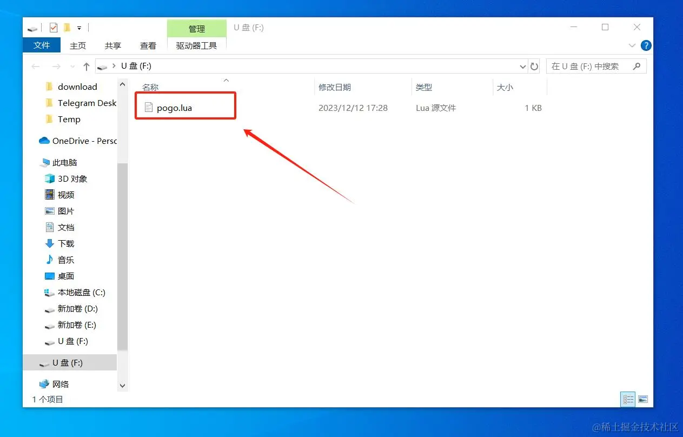Select 网络 in the navigation pane
Viewport: 683px width, 437px height.
tap(61, 384)
